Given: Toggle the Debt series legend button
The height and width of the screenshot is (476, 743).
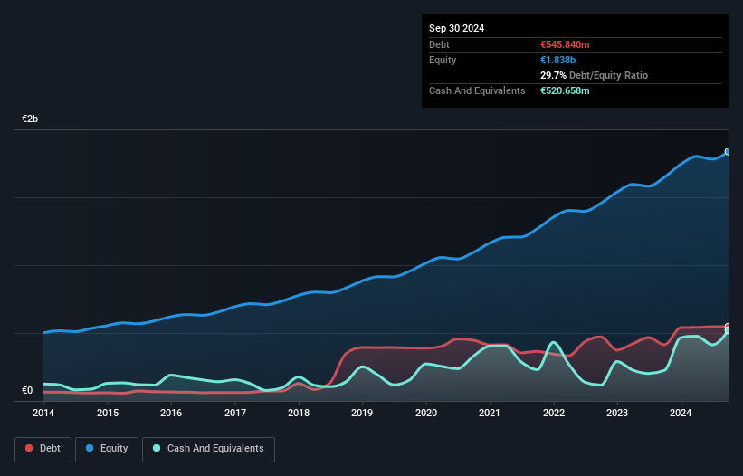Looking at the screenshot, I should coord(43,449).
